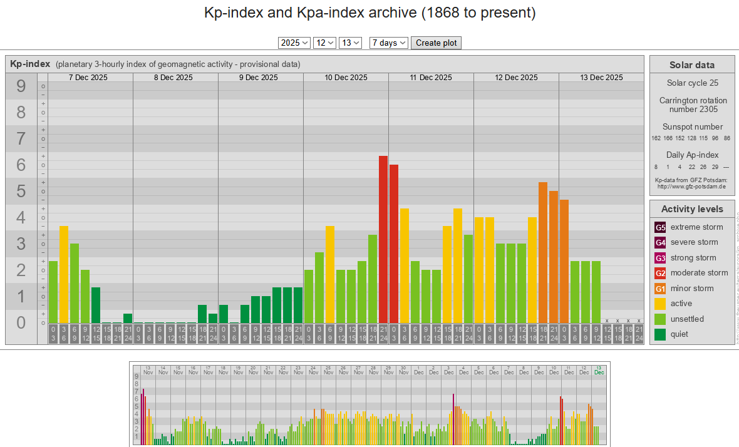Click the tall red bar for 10 Dec 21-24
The image size is (739, 447).
tap(383, 239)
